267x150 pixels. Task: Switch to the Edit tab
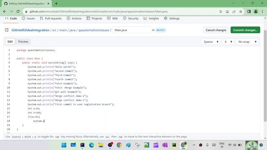pos(10,42)
